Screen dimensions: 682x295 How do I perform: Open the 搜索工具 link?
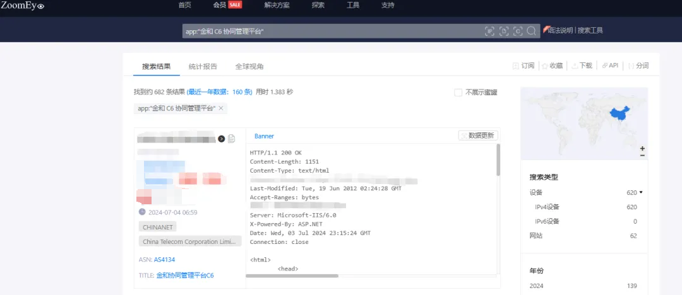(x=590, y=30)
